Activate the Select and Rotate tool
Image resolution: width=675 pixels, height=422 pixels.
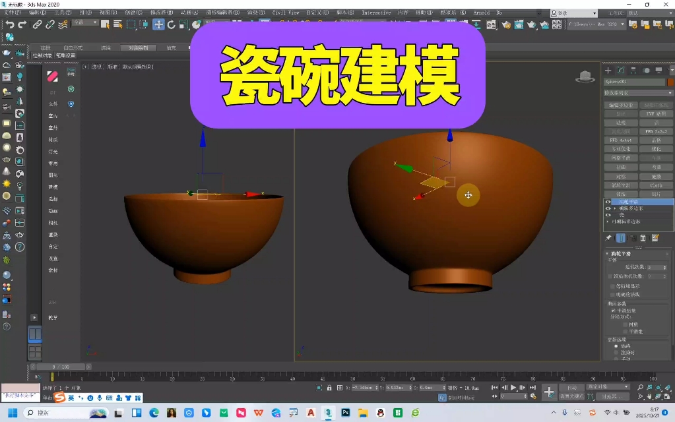pos(172,25)
